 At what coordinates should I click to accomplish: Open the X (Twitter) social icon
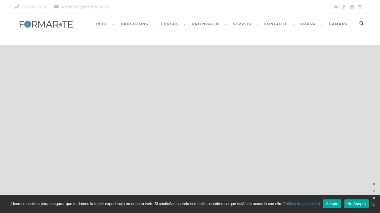point(352,7)
